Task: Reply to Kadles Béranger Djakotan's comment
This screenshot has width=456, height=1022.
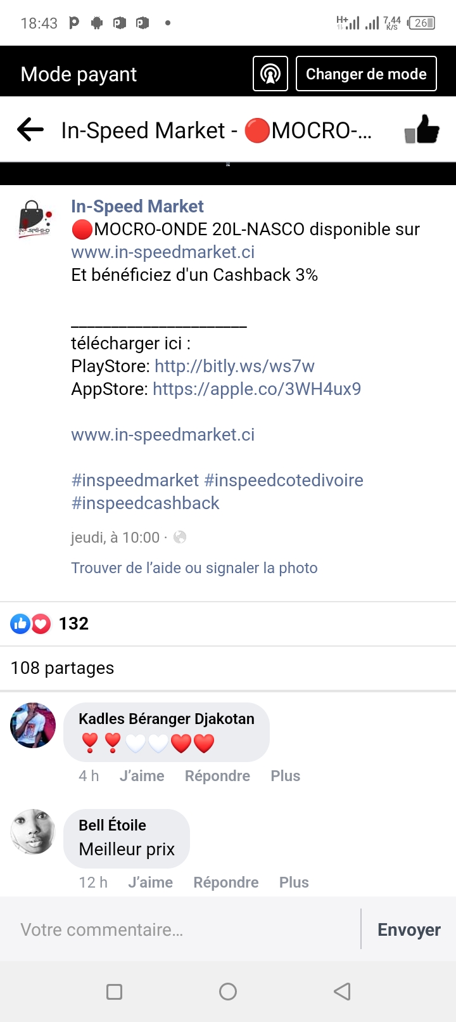Action: [x=217, y=776]
